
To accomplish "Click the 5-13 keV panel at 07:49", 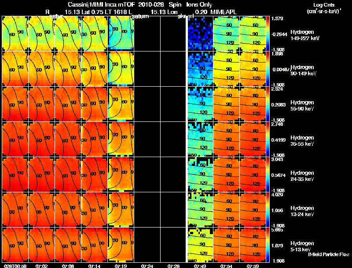I will click(x=200, y=245).
